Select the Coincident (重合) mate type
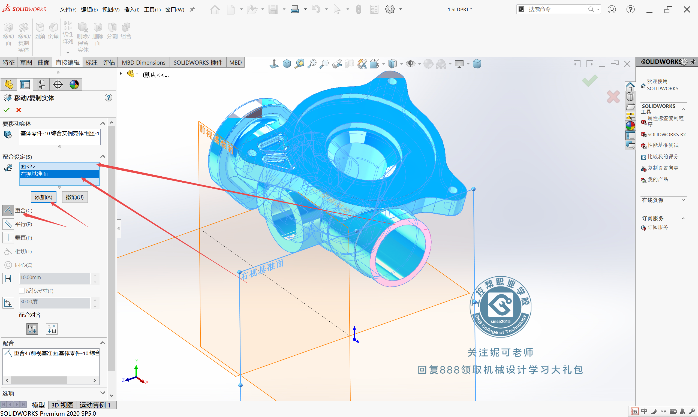This screenshot has height=417, width=698. [x=8, y=210]
